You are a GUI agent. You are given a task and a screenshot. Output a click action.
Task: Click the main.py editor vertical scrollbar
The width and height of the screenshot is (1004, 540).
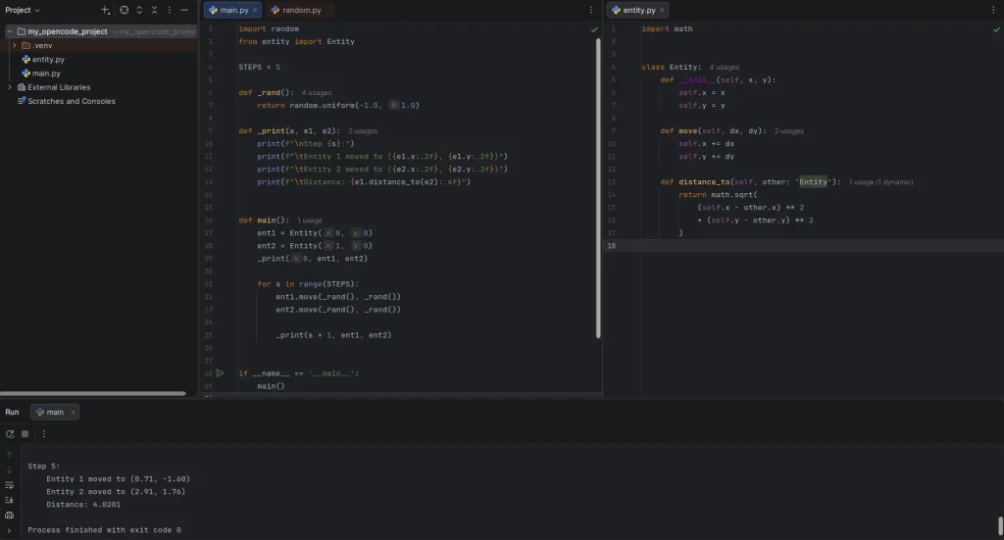point(599,187)
